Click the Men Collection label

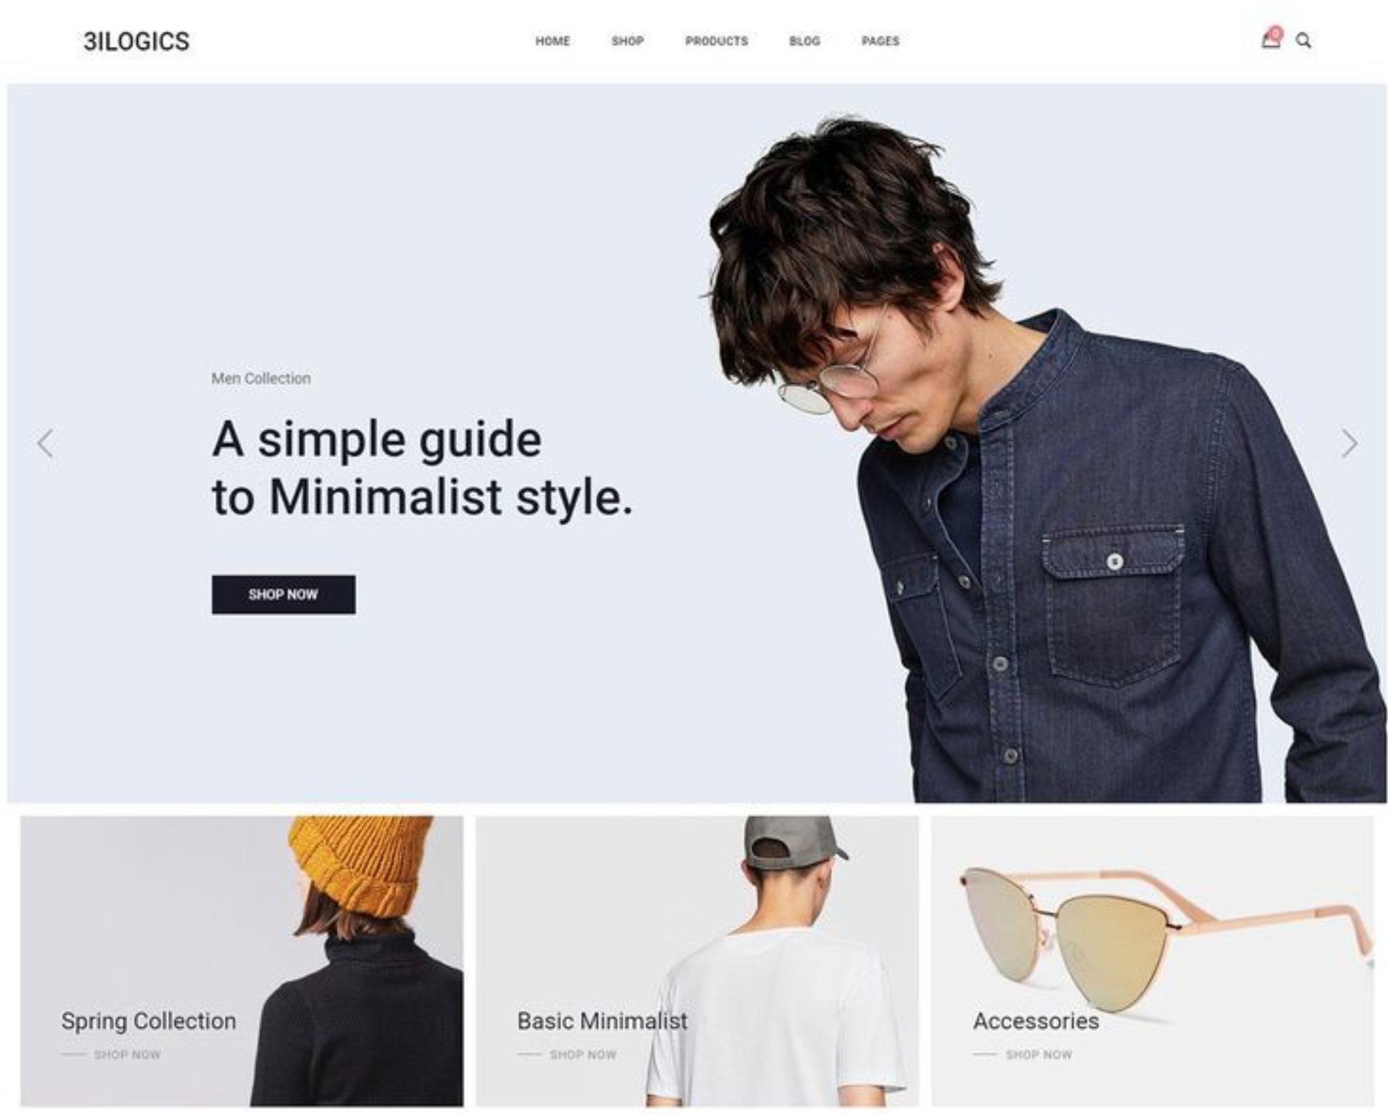(261, 379)
